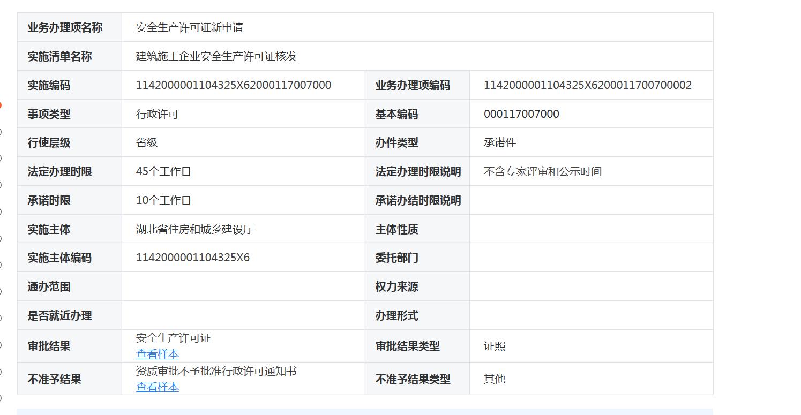The image size is (801, 415).
Task: Click the 法定办理时限说明 label cell
Action: click(x=417, y=171)
